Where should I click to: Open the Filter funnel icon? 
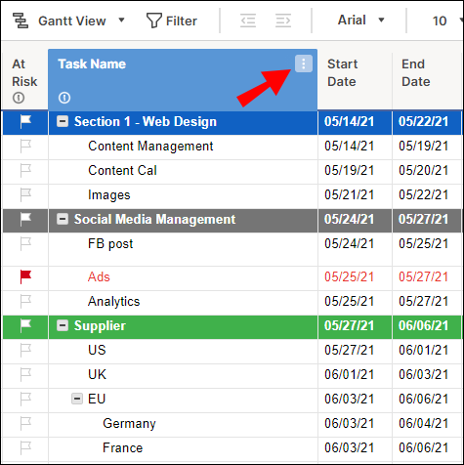click(153, 21)
